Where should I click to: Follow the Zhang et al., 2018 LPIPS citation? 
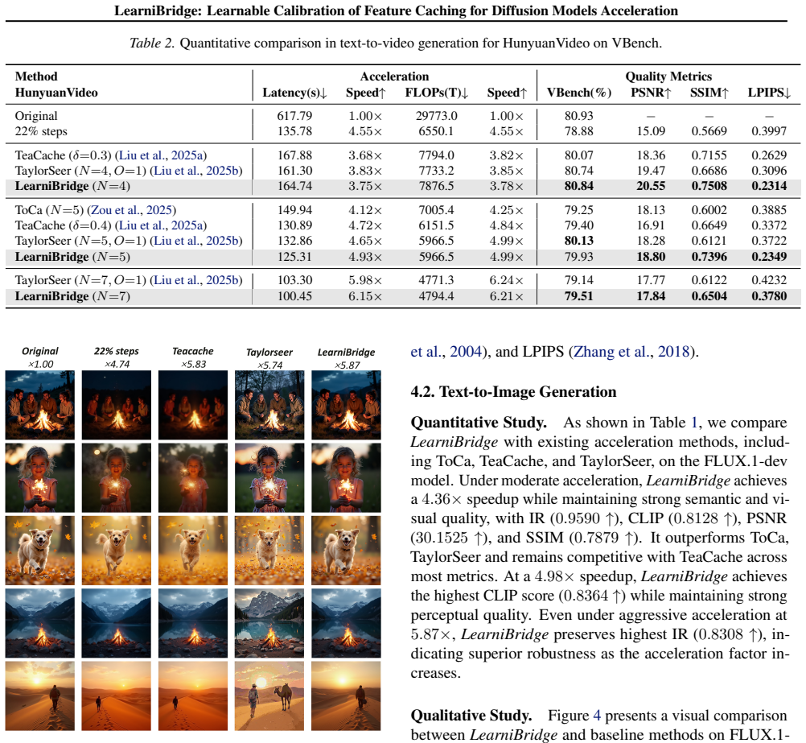tap(631, 352)
